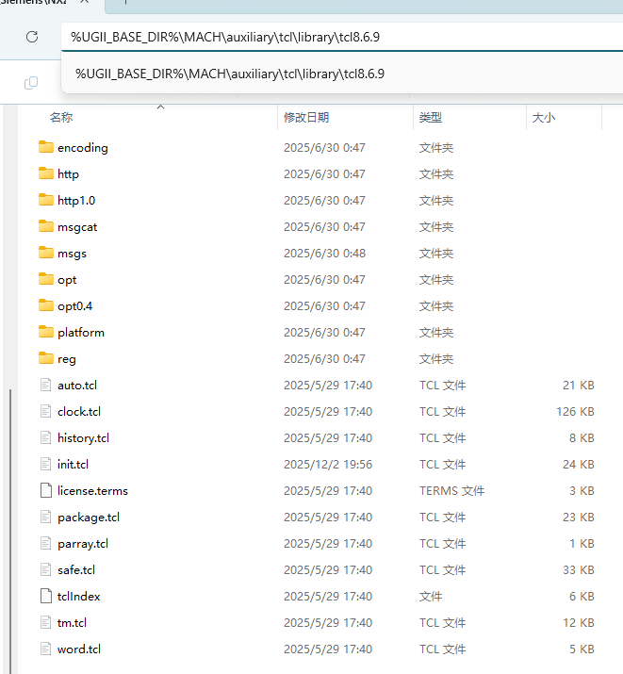Select the suggested path in address dropdown
Image resolution: width=623 pixels, height=674 pixels.
[x=230, y=74]
